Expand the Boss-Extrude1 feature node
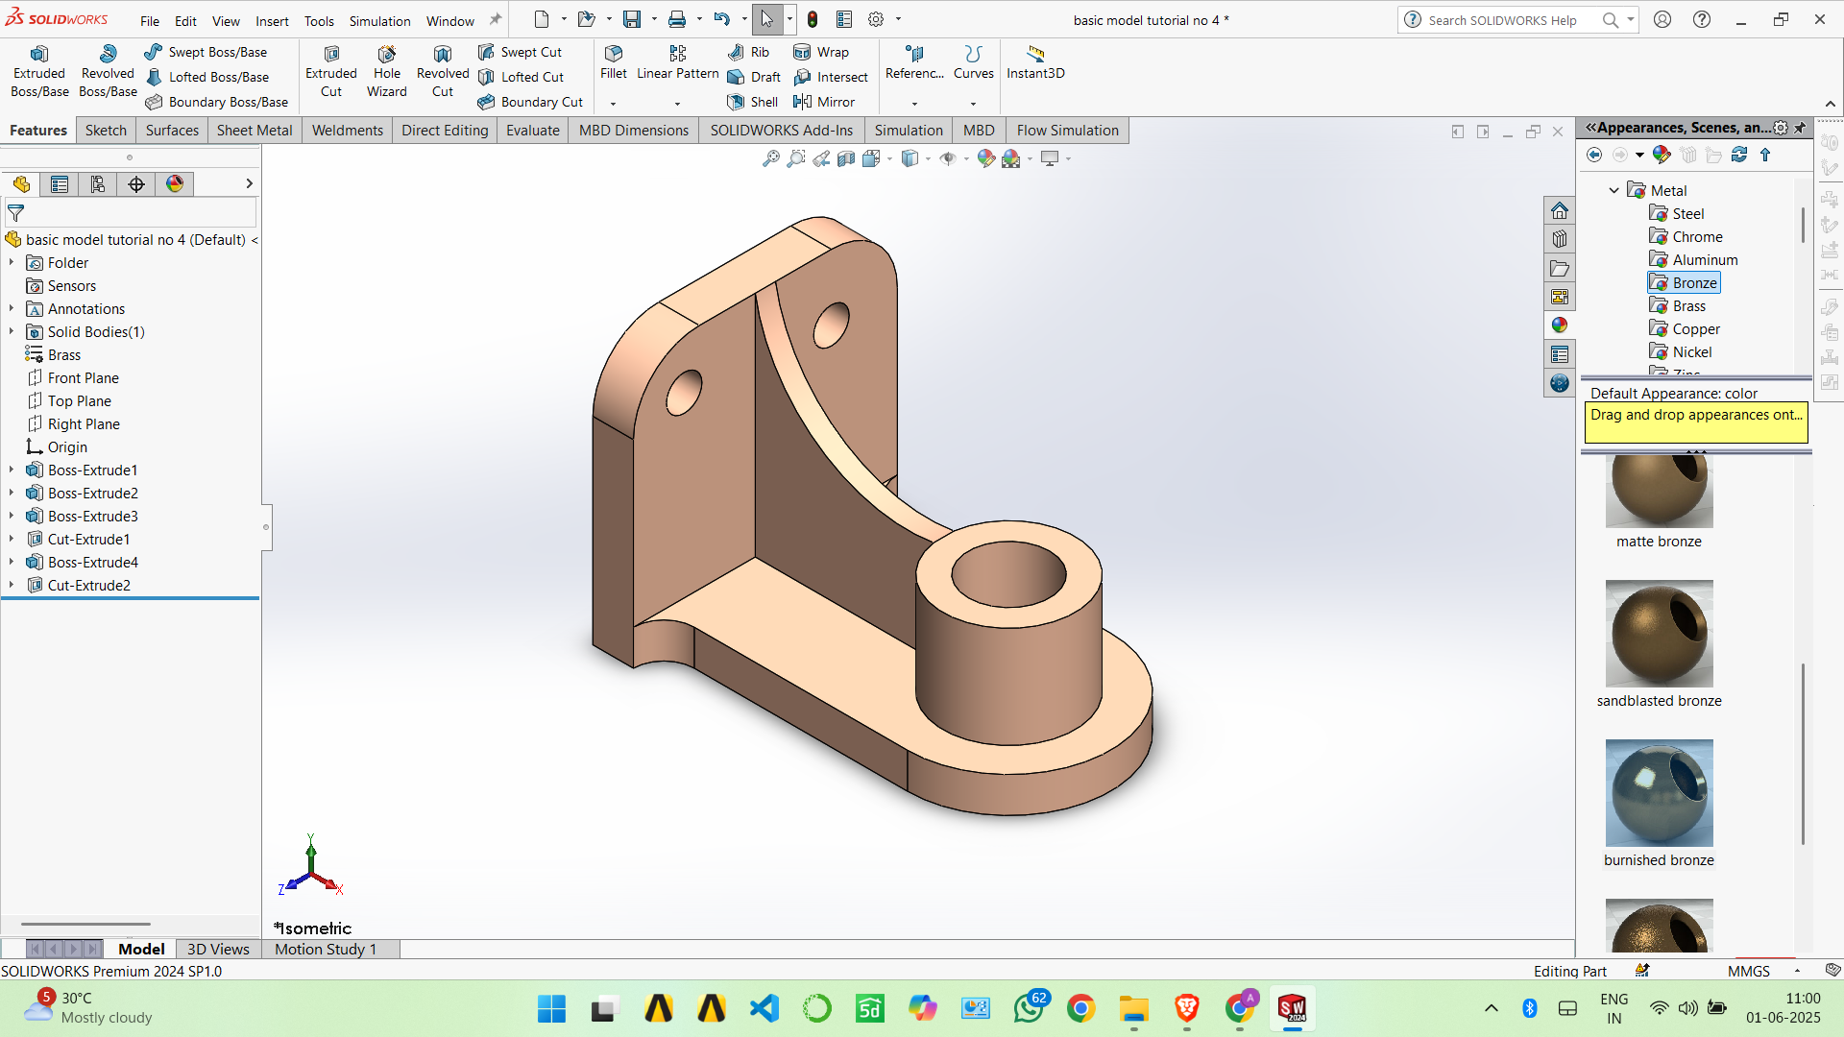Image resolution: width=1844 pixels, height=1037 pixels. (12, 470)
